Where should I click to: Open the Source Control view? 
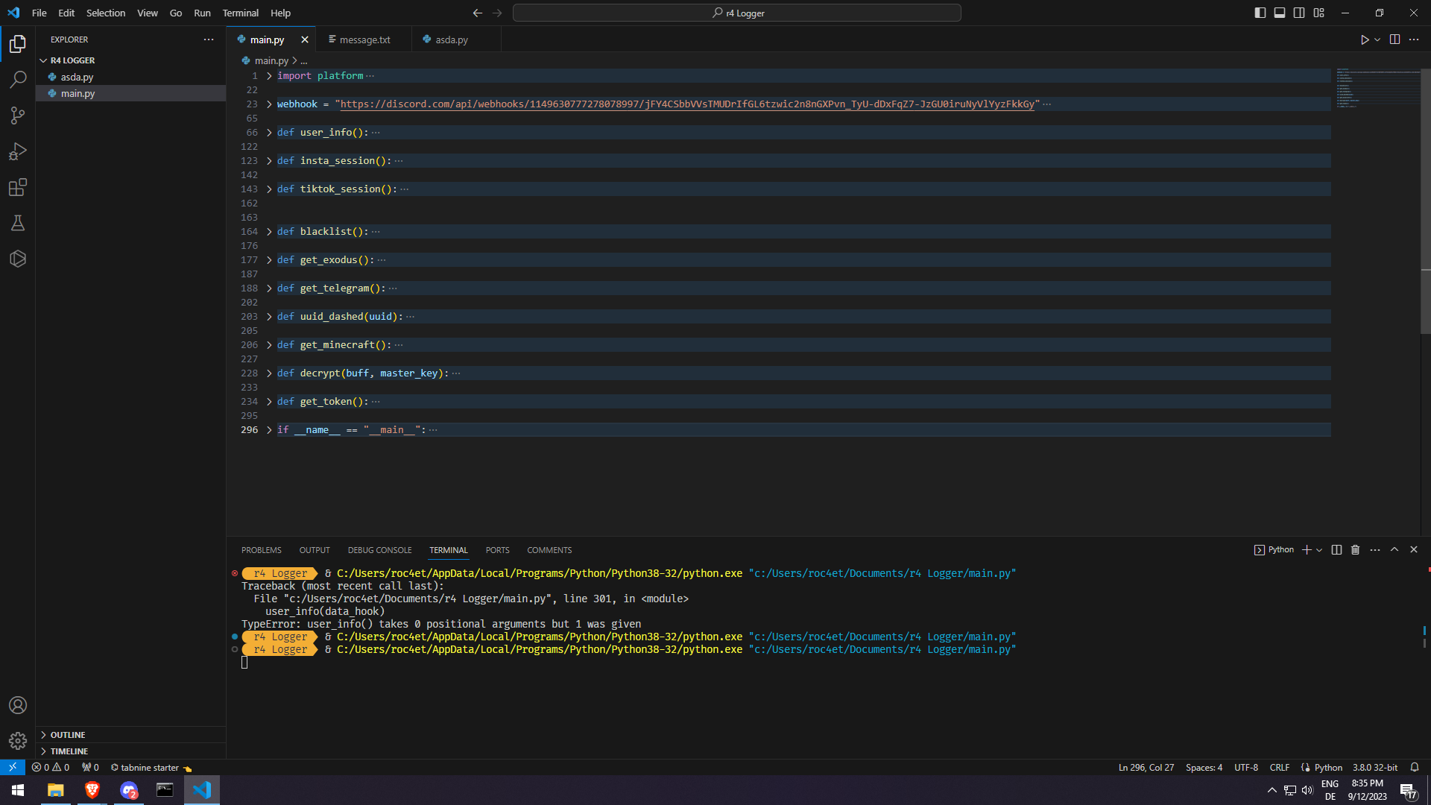(x=18, y=116)
